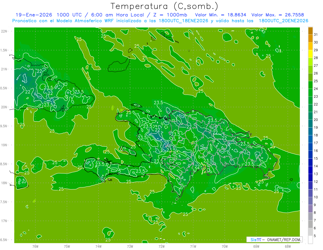Pick the teal swatch between 19 and 20
This screenshot has width=323, height=250.
click(310, 124)
